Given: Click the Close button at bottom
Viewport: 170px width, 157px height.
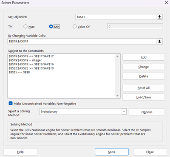Looking at the screenshot, I should point(150,152).
